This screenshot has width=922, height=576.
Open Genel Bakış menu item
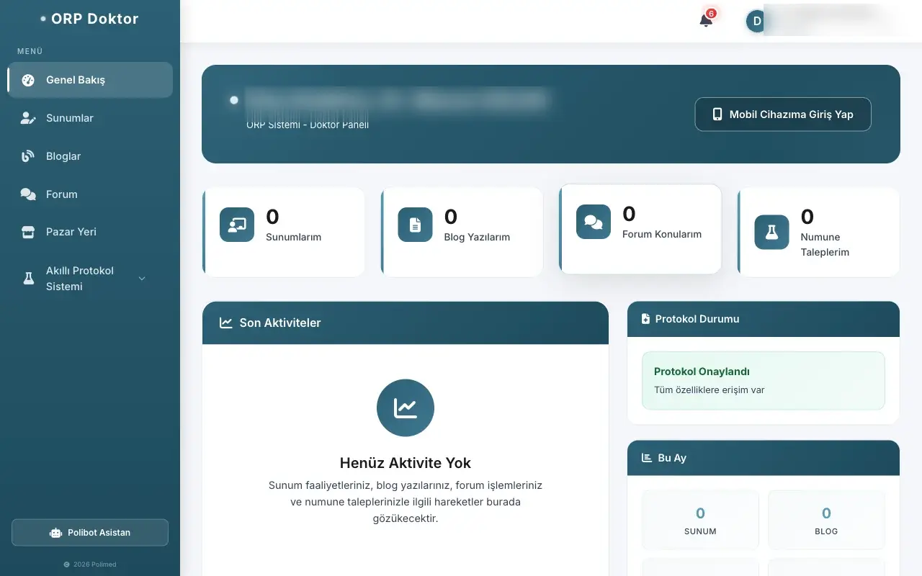pyautogui.click(x=90, y=80)
